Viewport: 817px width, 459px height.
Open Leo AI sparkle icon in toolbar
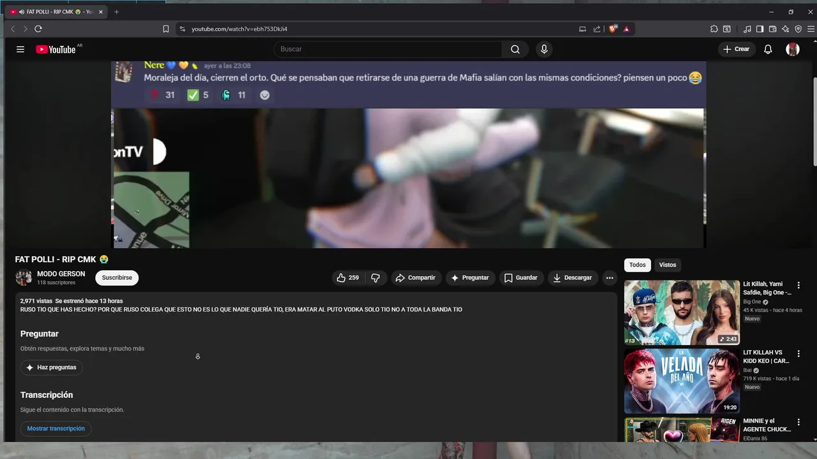pyautogui.click(x=785, y=29)
